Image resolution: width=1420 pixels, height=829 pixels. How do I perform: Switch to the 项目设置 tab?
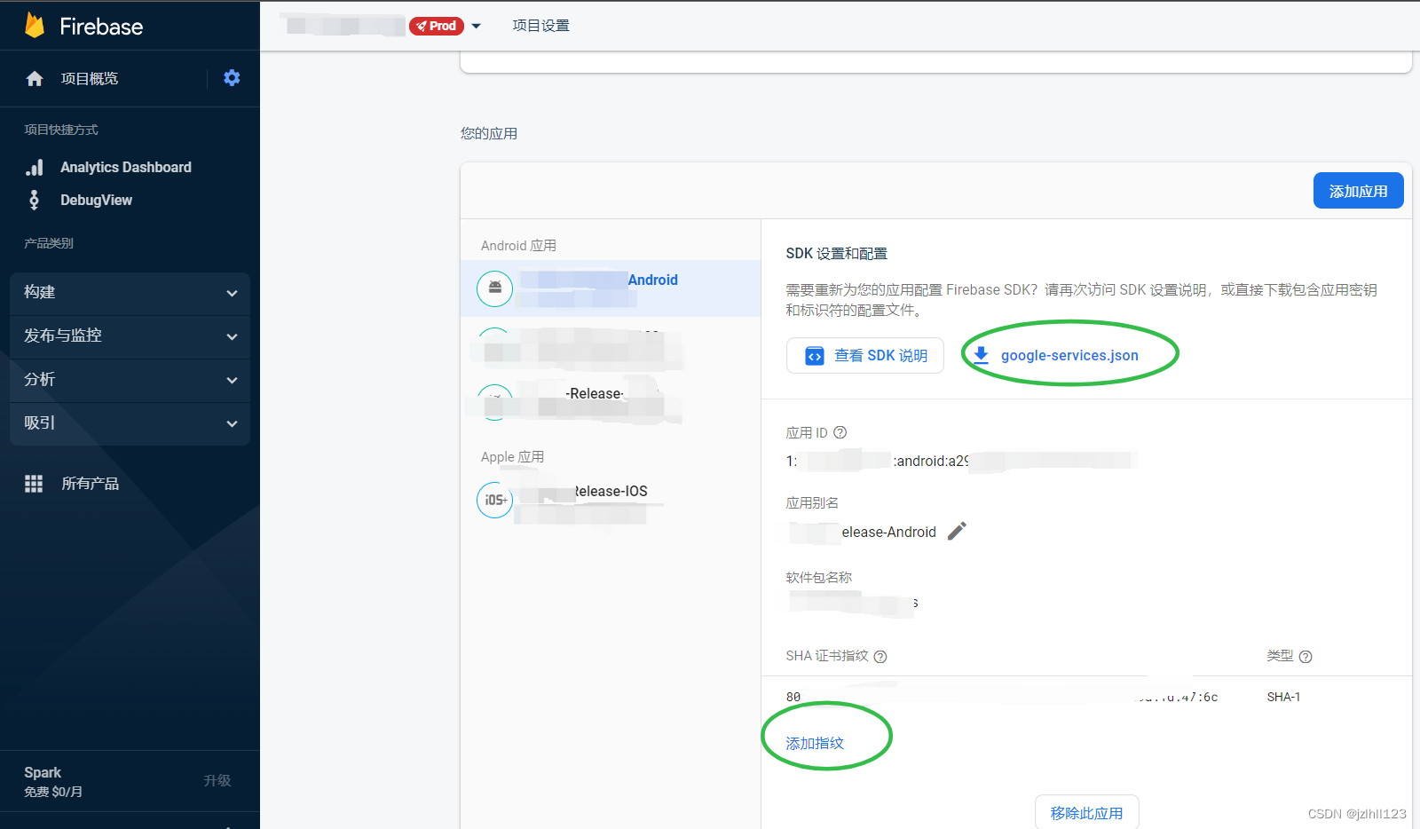point(540,26)
